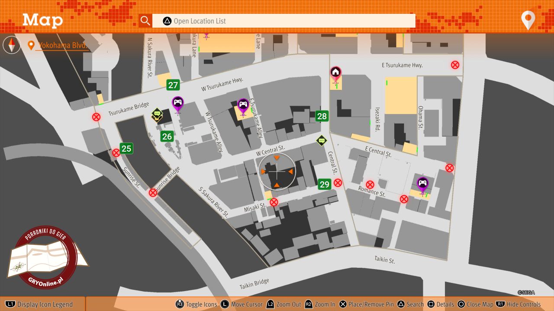Click the Ohama St. street label

coord(420,117)
